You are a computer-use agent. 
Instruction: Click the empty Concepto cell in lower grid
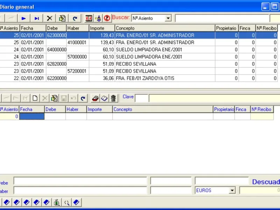point(163,117)
